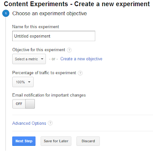The width and height of the screenshot is (153, 152).
Task: Click the Percentage of traffic to experiment label
Action: 44,73
